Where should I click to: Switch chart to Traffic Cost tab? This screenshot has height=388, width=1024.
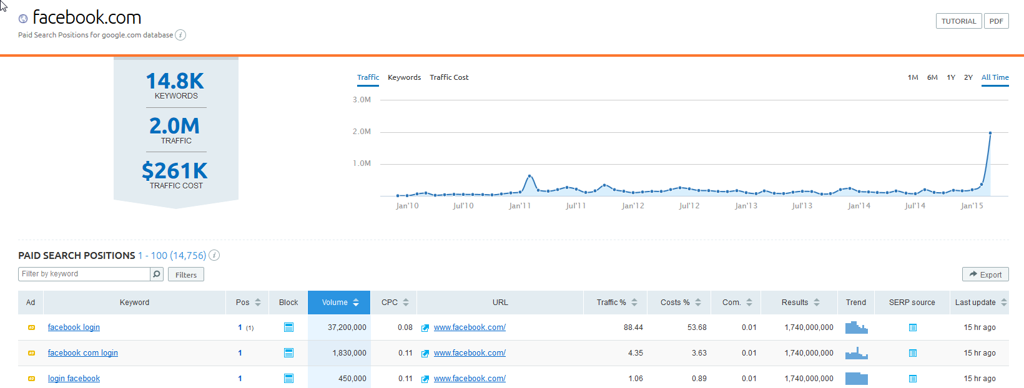pyautogui.click(x=449, y=77)
